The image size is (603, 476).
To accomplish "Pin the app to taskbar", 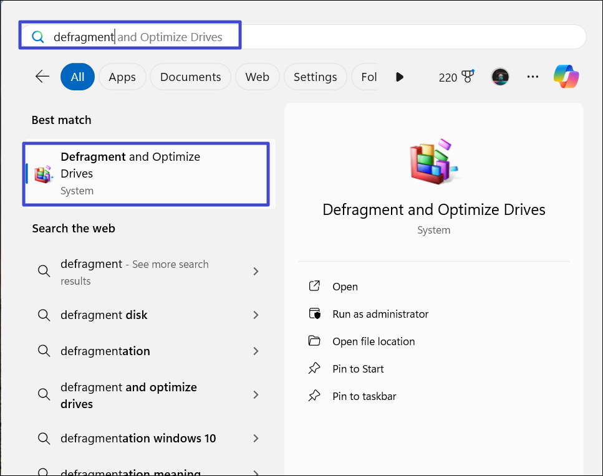I will (x=364, y=396).
